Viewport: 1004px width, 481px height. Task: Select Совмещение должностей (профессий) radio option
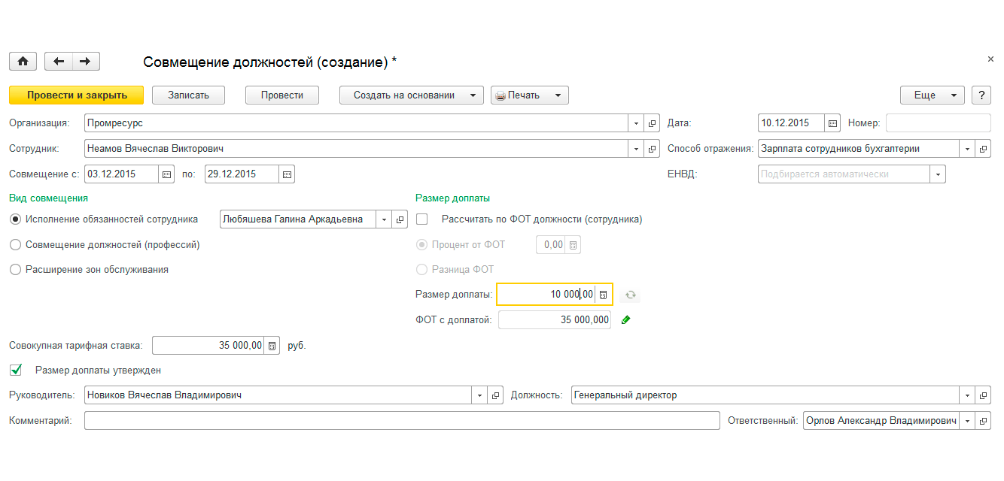click(15, 245)
